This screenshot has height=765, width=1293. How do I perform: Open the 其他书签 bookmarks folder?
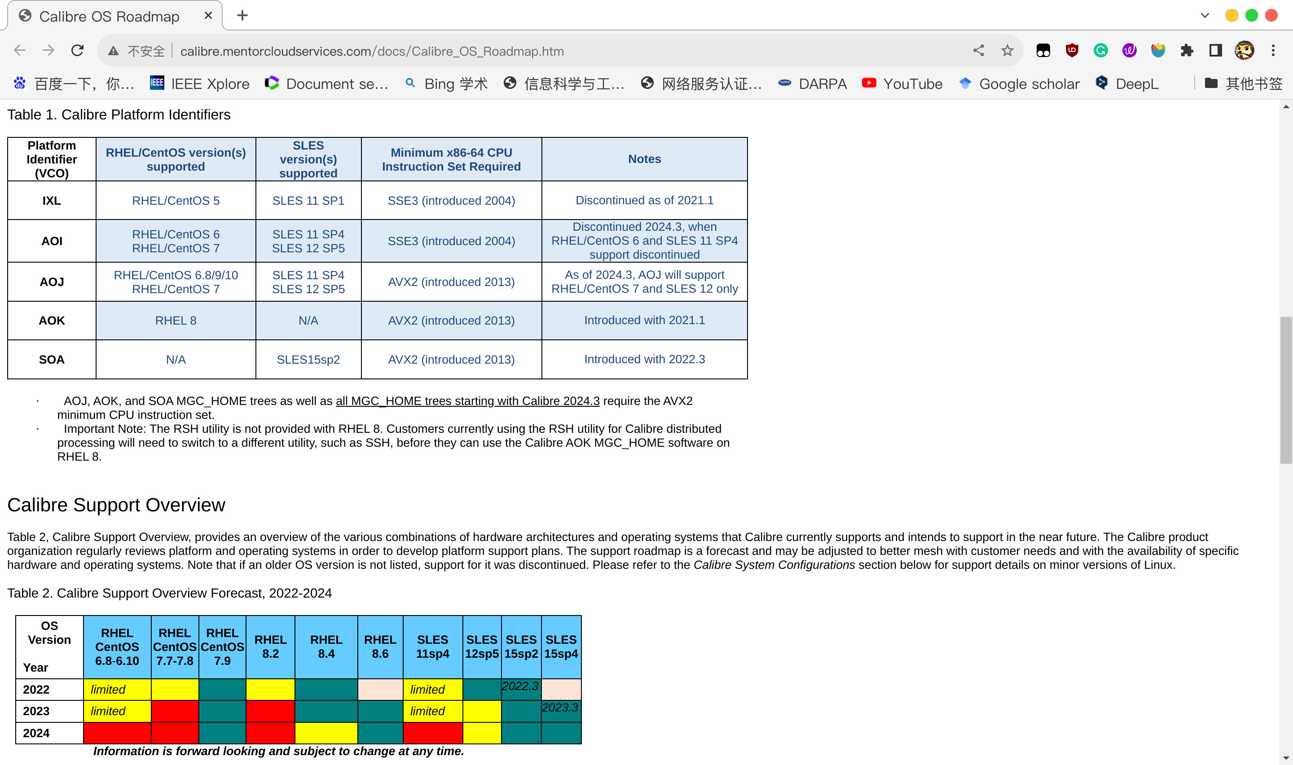pyautogui.click(x=1244, y=84)
